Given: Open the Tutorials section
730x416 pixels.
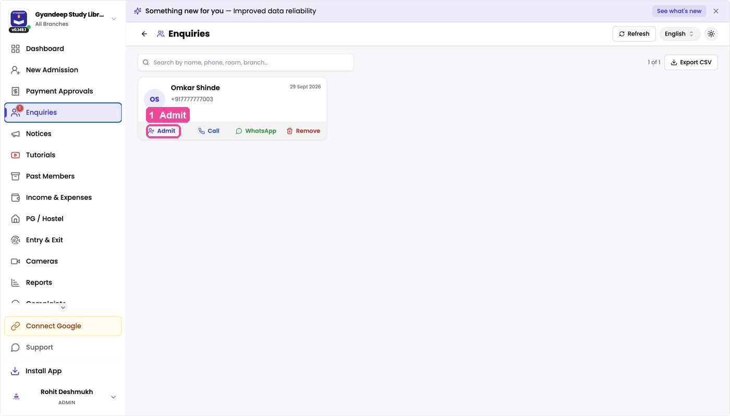Looking at the screenshot, I should click(x=63, y=155).
